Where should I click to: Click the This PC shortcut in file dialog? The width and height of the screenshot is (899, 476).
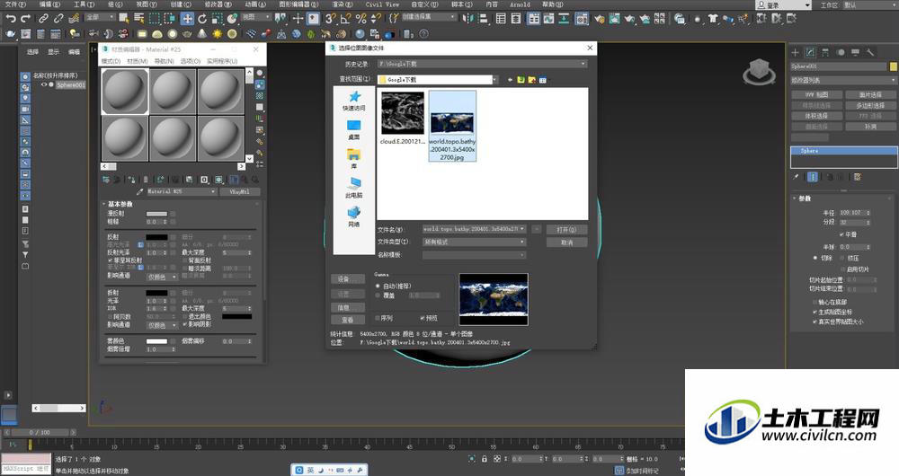coord(353,188)
